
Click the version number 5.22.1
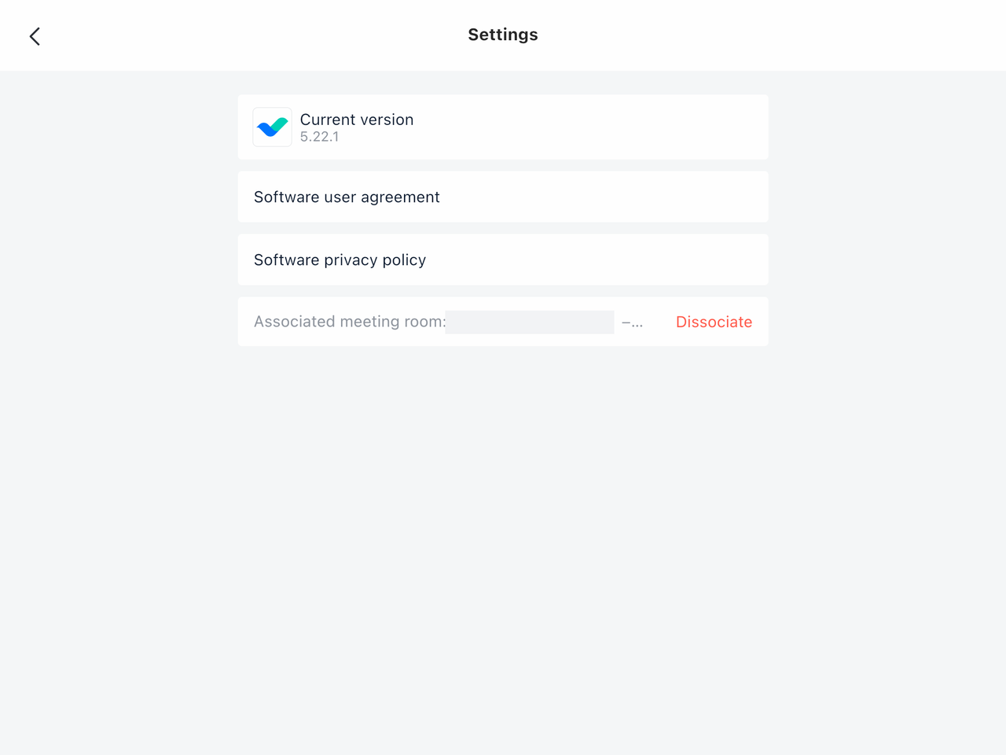319,137
